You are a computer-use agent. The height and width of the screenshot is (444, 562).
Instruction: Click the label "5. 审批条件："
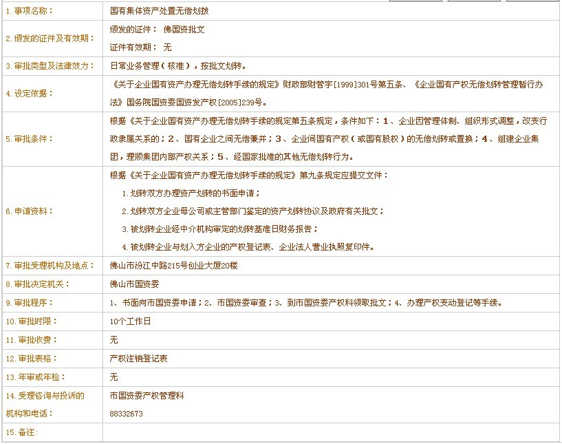click(29, 139)
